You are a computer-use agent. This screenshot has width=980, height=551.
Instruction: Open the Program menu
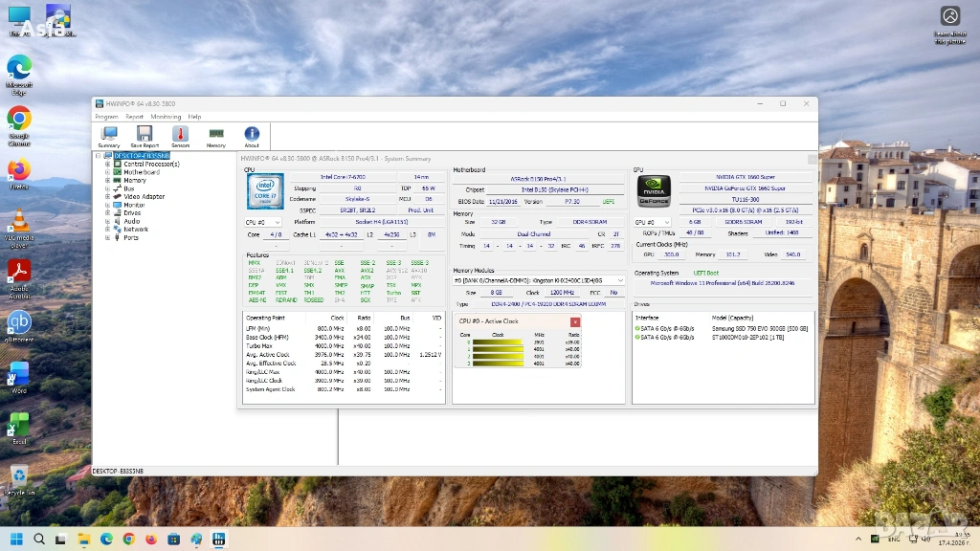pos(106,117)
